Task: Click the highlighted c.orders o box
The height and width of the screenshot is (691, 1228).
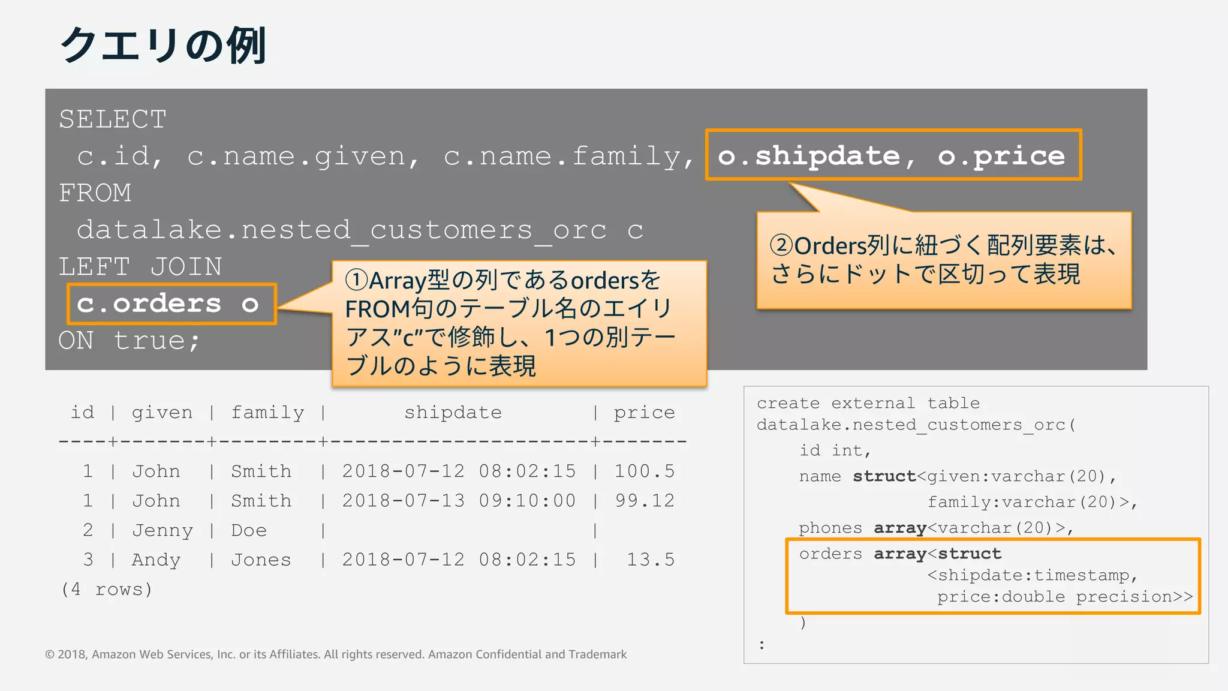Action: (x=171, y=304)
